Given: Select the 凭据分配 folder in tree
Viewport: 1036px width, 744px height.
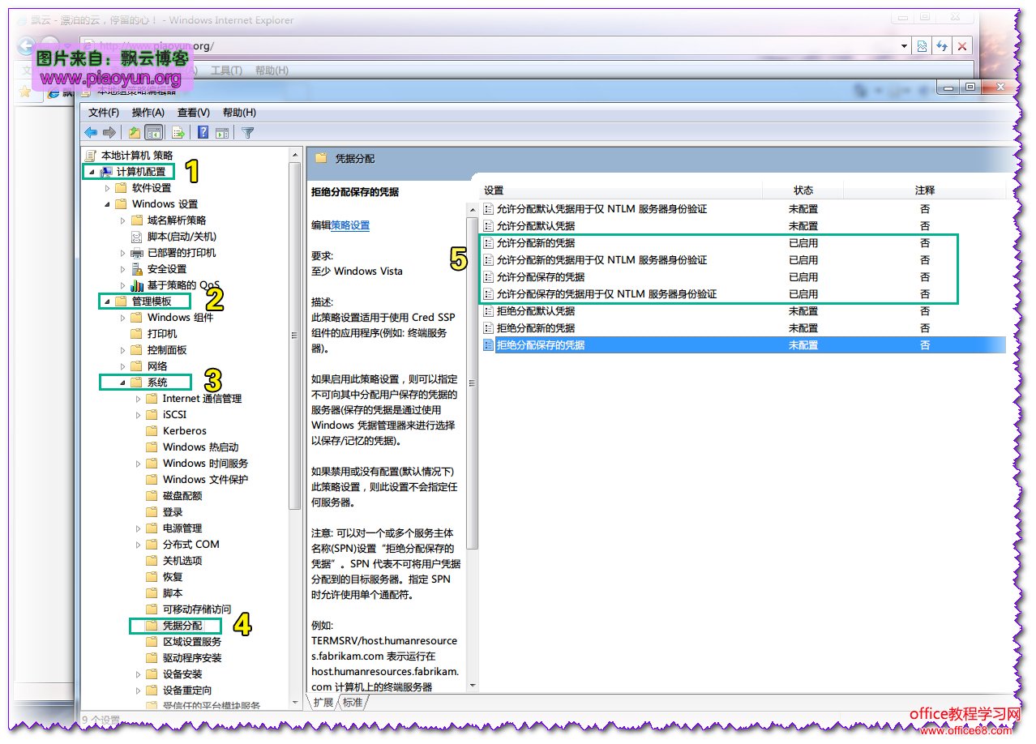Looking at the screenshot, I should pyautogui.click(x=182, y=626).
